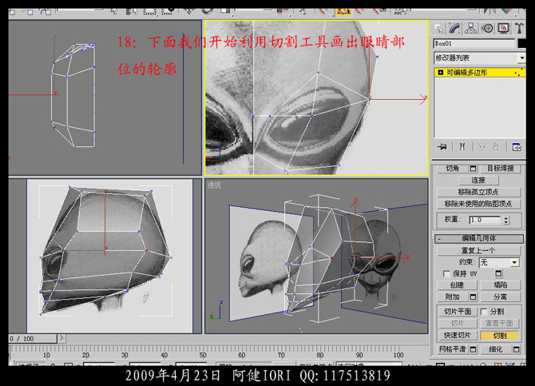Open settings box beside 细化
Viewport: 535px width, 386px height.
pos(516,349)
